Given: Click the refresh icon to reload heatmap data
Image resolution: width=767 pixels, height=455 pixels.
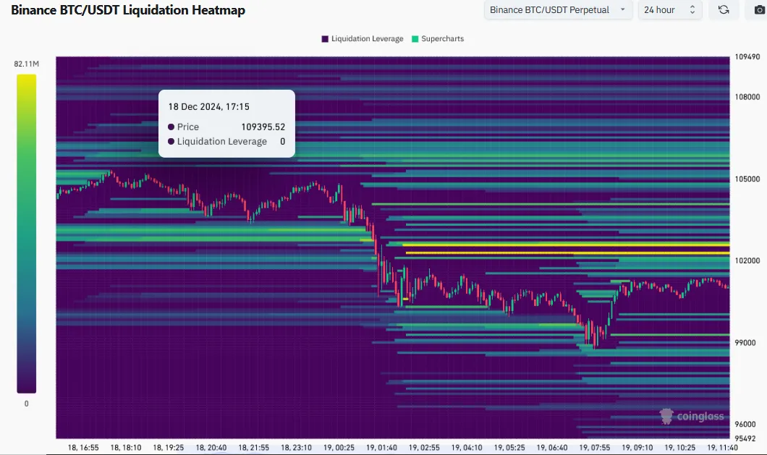Looking at the screenshot, I should [x=724, y=9].
